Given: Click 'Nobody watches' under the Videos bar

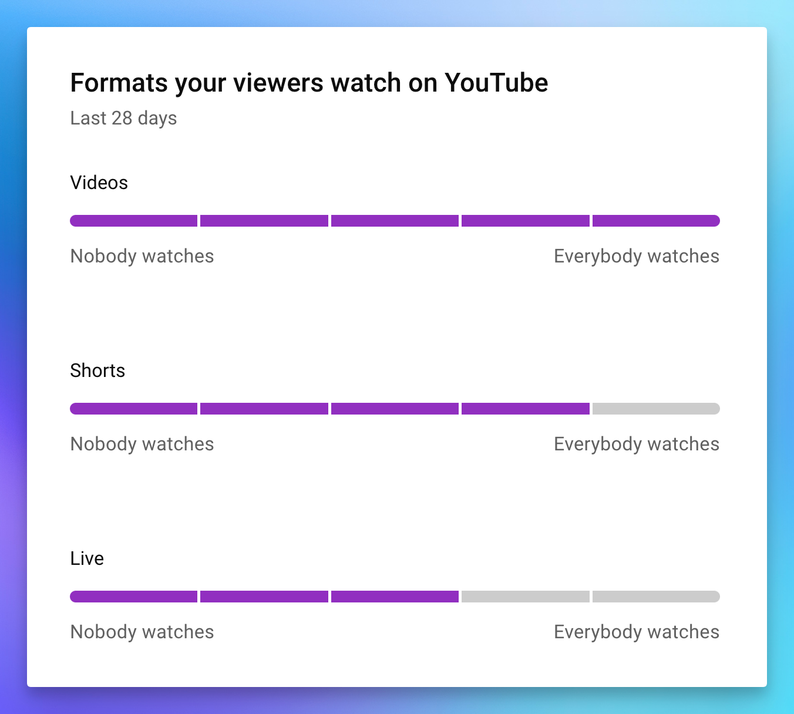Looking at the screenshot, I should pyautogui.click(x=142, y=256).
